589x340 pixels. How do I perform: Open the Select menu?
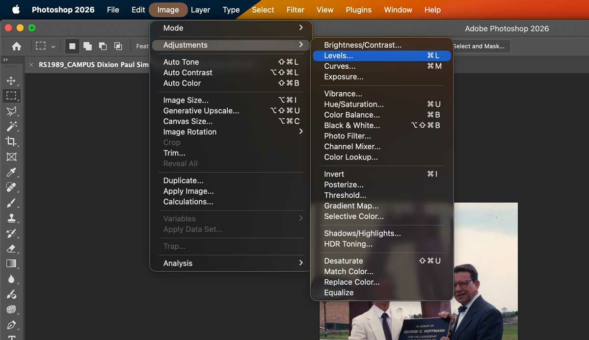click(263, 9)
